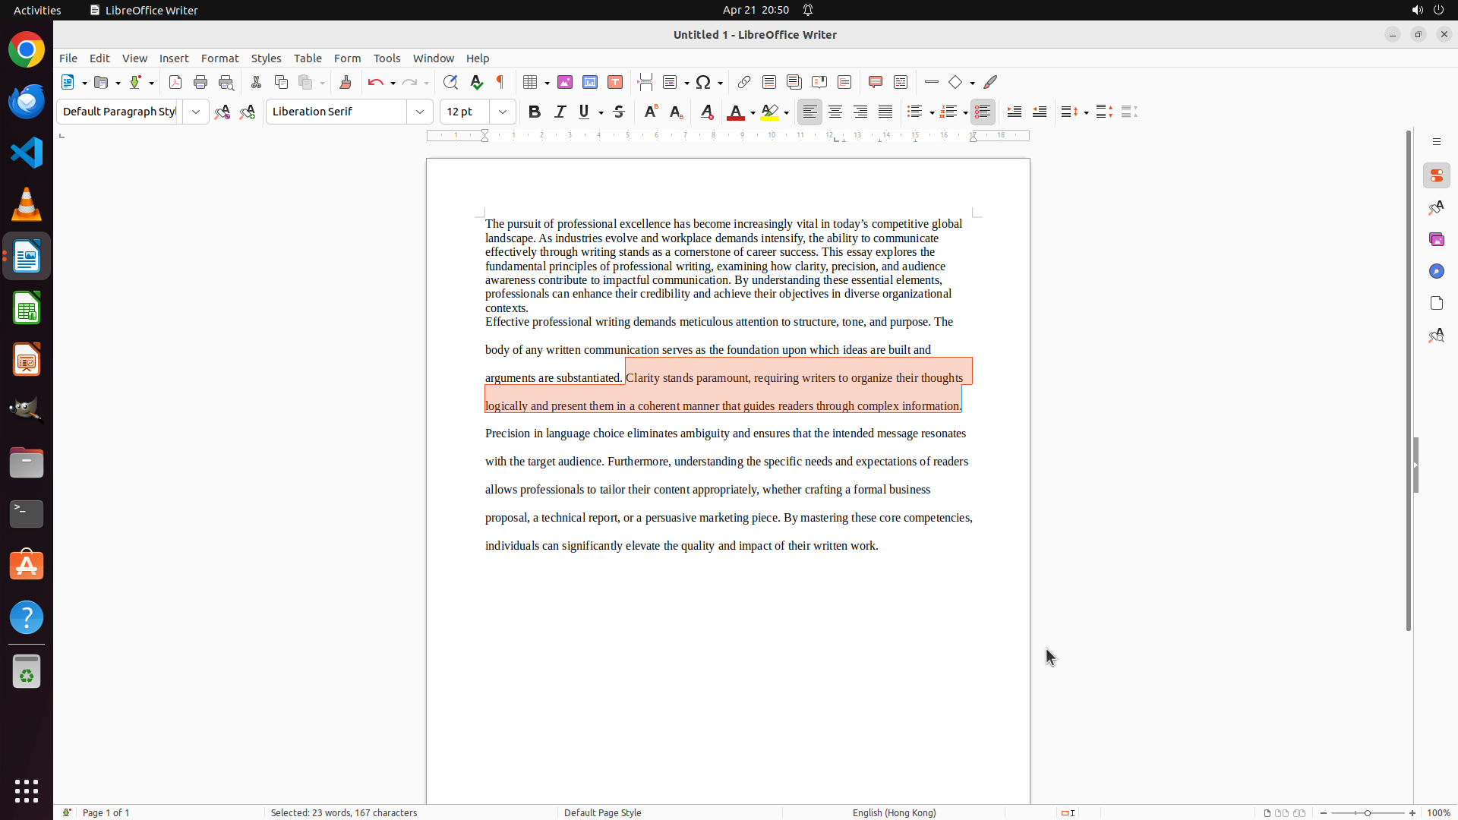
Task: Insert special character omega icon
Action: [703, 82]
